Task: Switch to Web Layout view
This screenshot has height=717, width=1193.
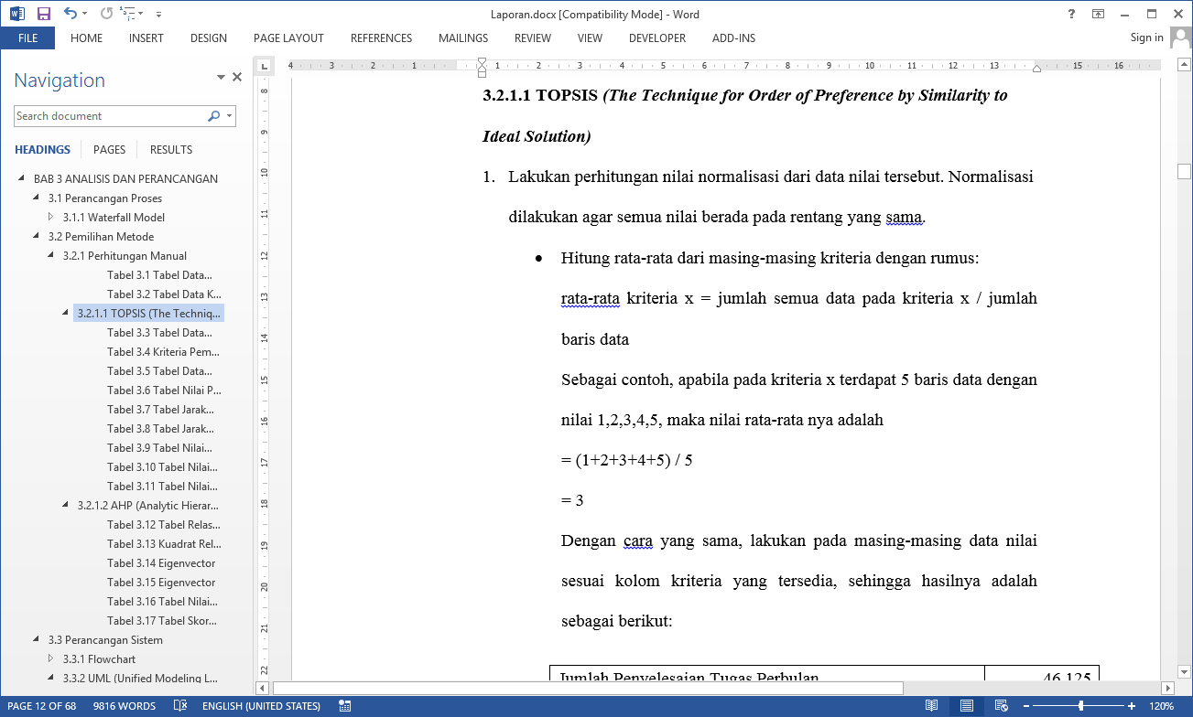Action: tap(1001, 706)
